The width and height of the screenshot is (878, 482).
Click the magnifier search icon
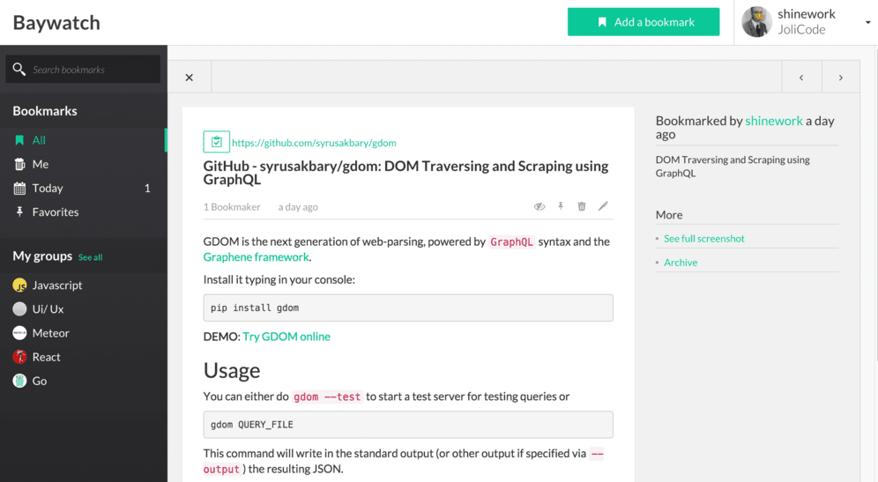(x=19, y=69)
